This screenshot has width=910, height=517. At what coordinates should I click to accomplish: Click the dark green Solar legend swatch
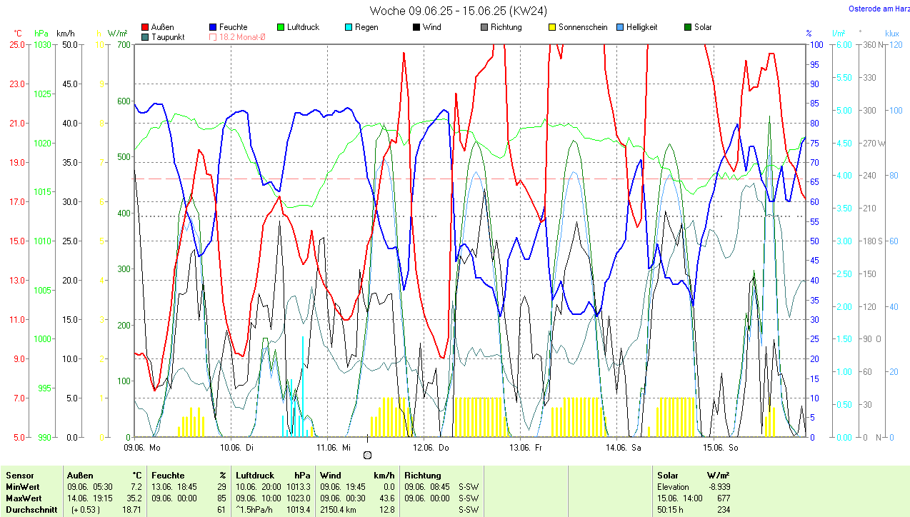pos(688,27)
